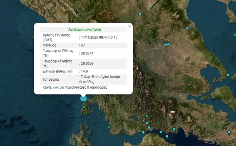Click the origin time 17/11/2025 09:44:46.10
236x146 pixels.
[x=99, y=37]
